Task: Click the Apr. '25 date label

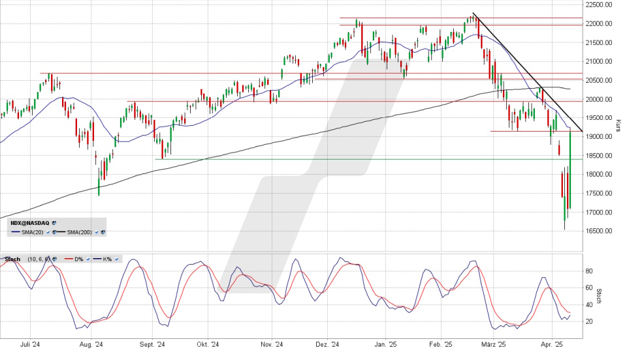Action: tap(551, 344)
